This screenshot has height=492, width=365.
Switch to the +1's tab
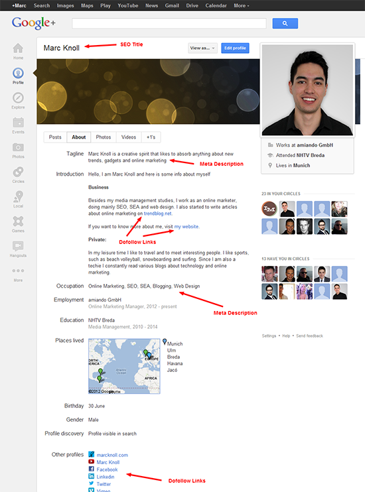click(x=151, y=137)
